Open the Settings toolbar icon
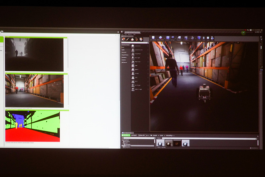 tap(173, 38)
